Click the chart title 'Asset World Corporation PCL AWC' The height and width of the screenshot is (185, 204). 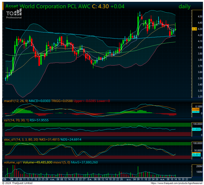[x=48, y=6]
